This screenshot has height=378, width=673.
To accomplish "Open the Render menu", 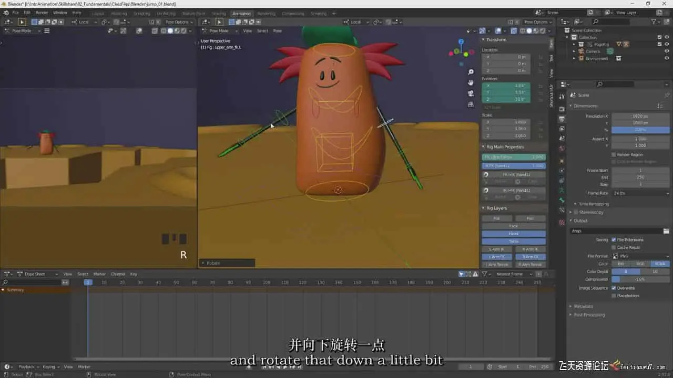I will tap(42, 13).
